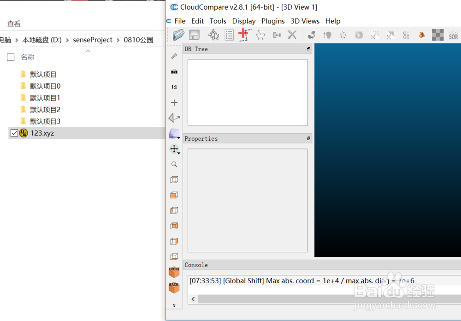Click the 1:1 zoom icon
The image size is (461, 321).
174,87
